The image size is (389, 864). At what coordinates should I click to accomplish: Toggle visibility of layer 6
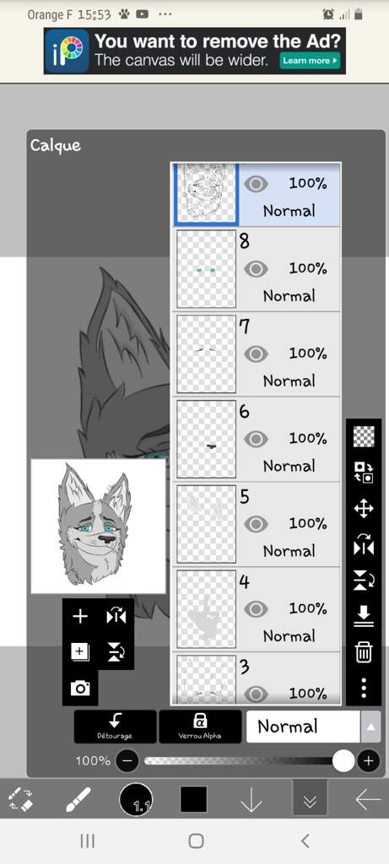(x=256, y=439)
